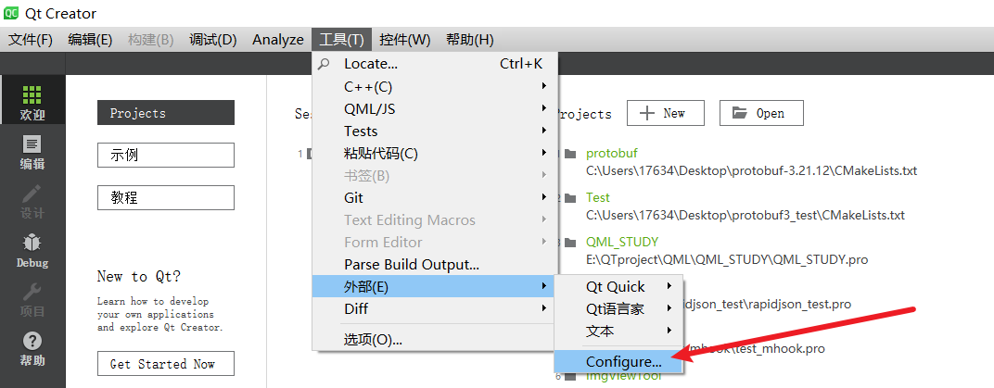Expand the 粘贴代码(C) submenu
The height and width of the screenshot is (388, 994).
(435, 153)
